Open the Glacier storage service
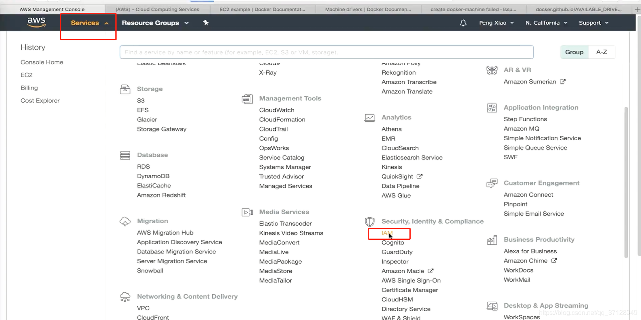 [147, 120]
